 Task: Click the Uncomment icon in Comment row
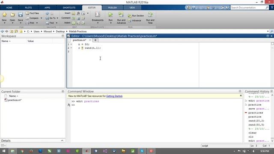(78, 18)
